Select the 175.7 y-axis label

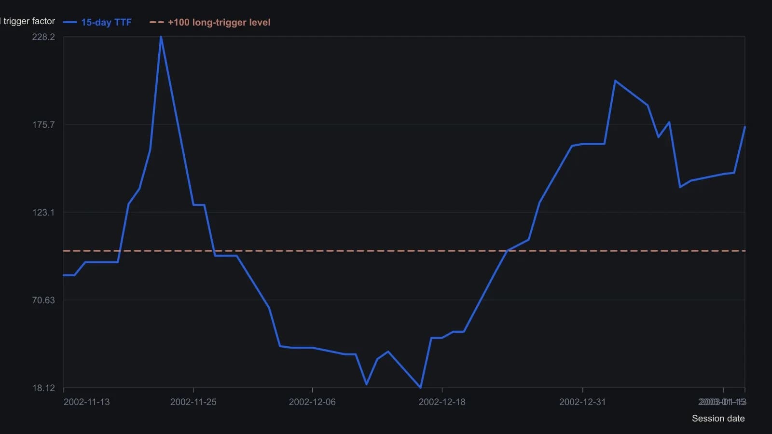43,124
